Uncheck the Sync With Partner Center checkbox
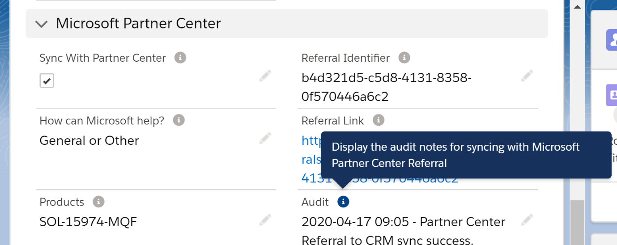 tap(47, 81)
